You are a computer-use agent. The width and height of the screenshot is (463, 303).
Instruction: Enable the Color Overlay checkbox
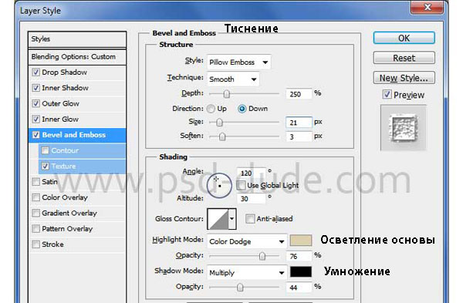pyautogui.click(x=35, y=197)
